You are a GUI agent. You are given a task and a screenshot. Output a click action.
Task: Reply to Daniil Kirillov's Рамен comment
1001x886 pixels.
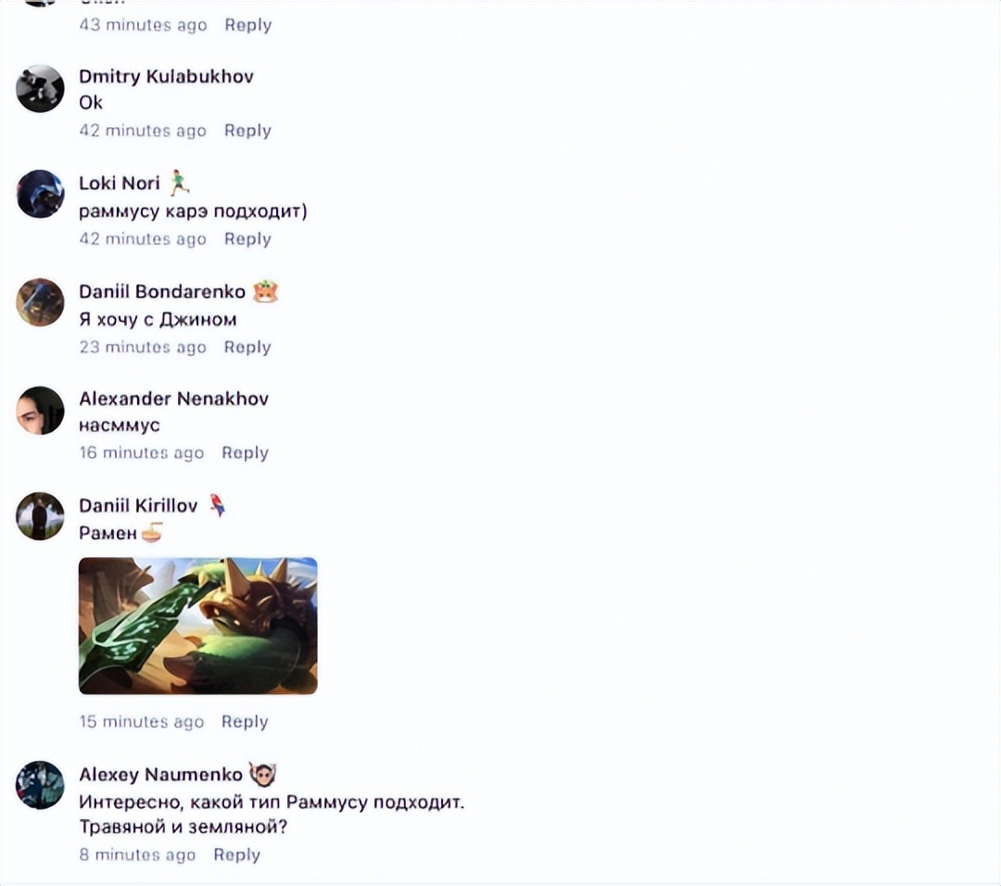245,721
